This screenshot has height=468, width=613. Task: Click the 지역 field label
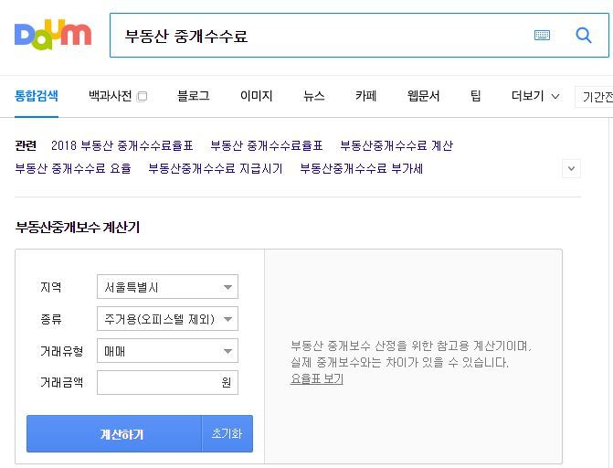tap(51, 287)
